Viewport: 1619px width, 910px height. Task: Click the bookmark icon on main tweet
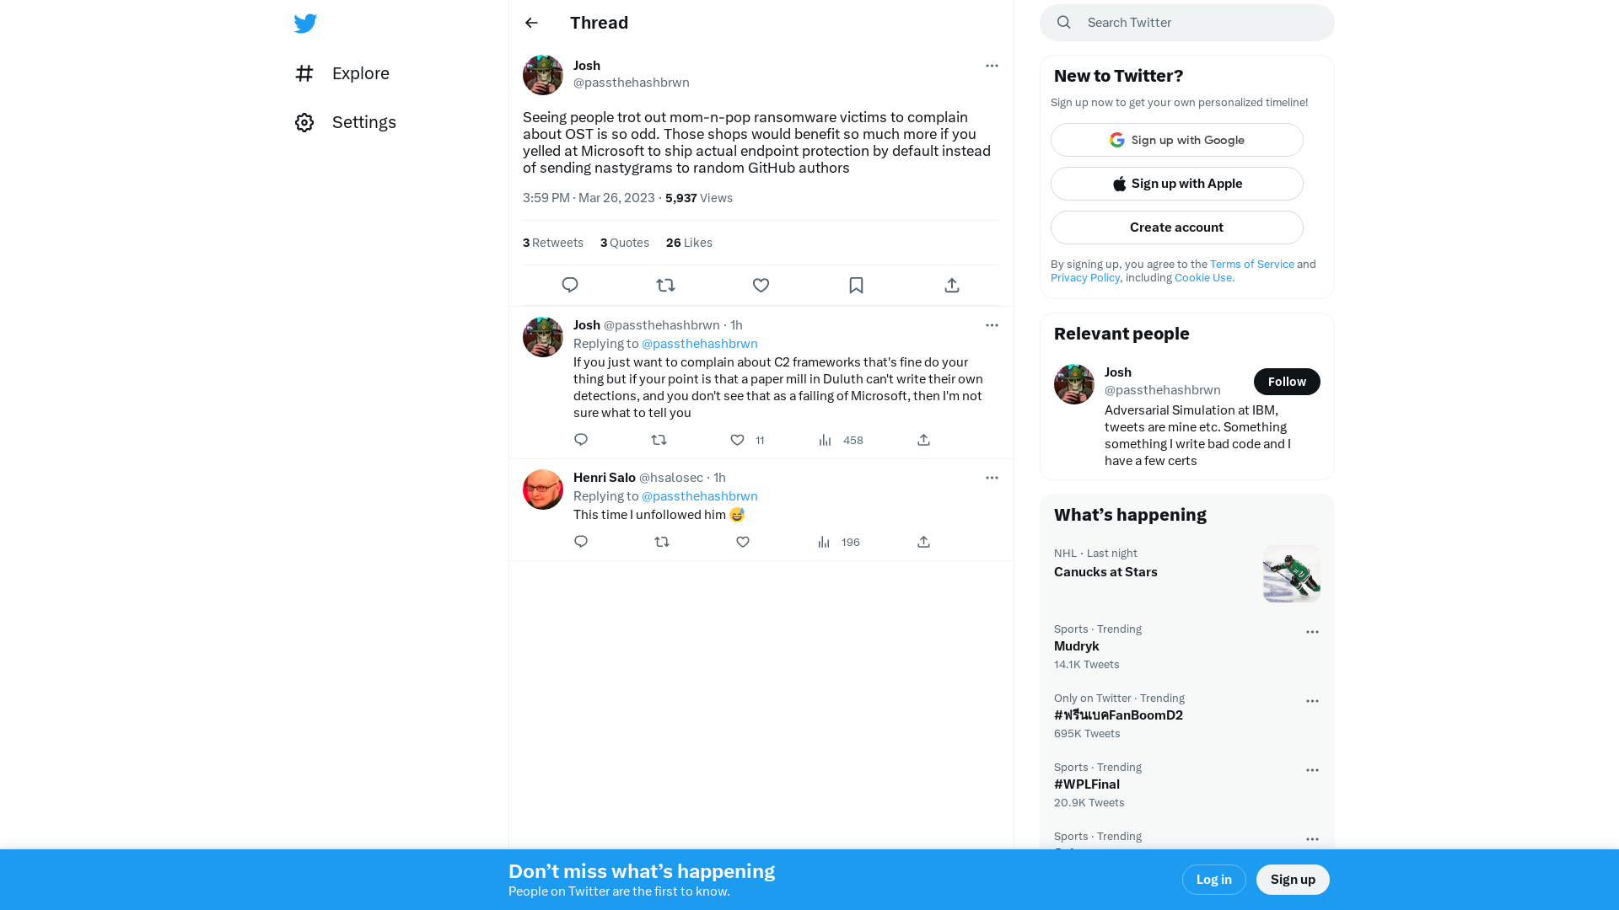pos(856,286)
